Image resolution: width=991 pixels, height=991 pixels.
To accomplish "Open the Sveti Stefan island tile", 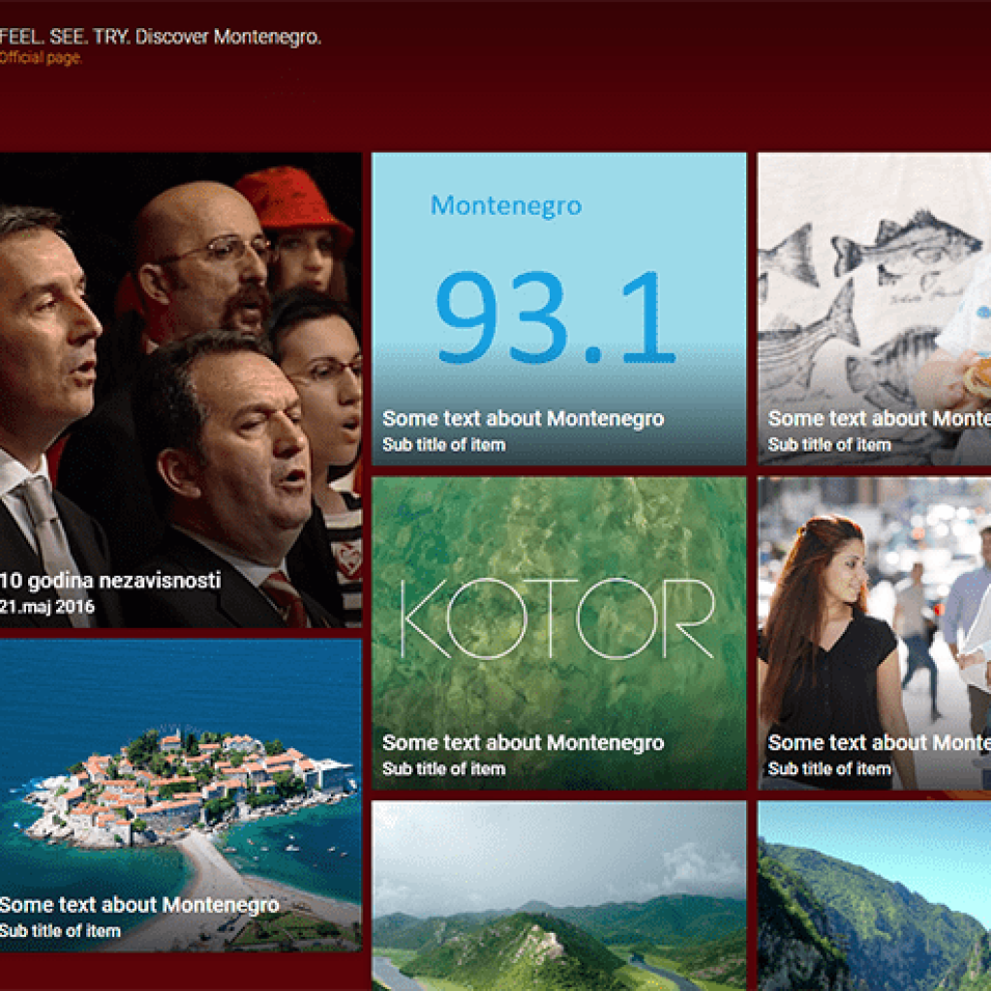I will [x=181, y=796].
